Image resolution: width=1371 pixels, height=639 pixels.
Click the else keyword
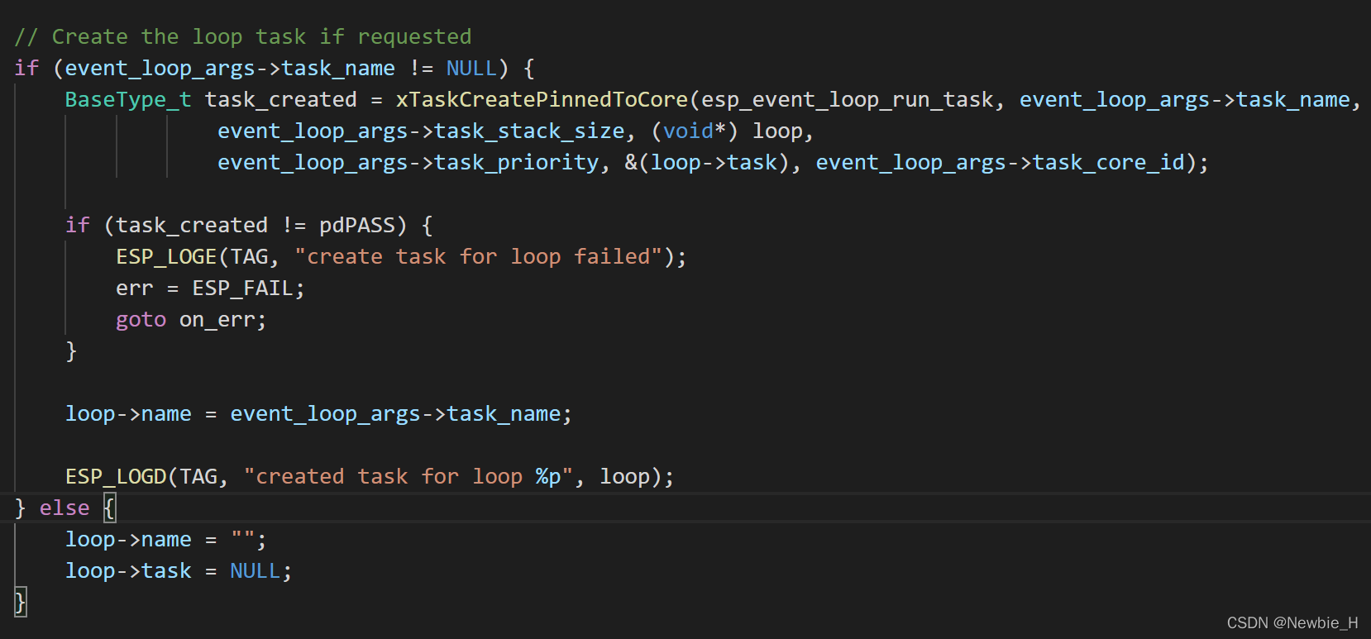pos(64,508)
